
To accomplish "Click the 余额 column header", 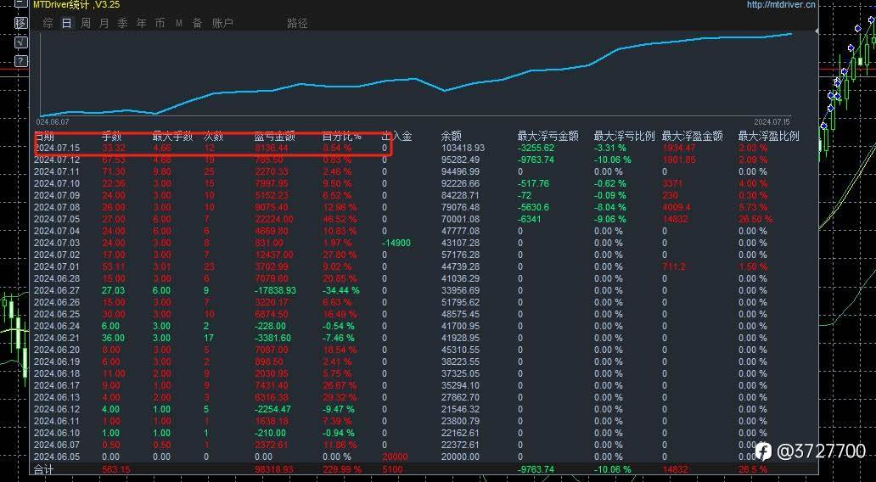I will pos(451,136).
